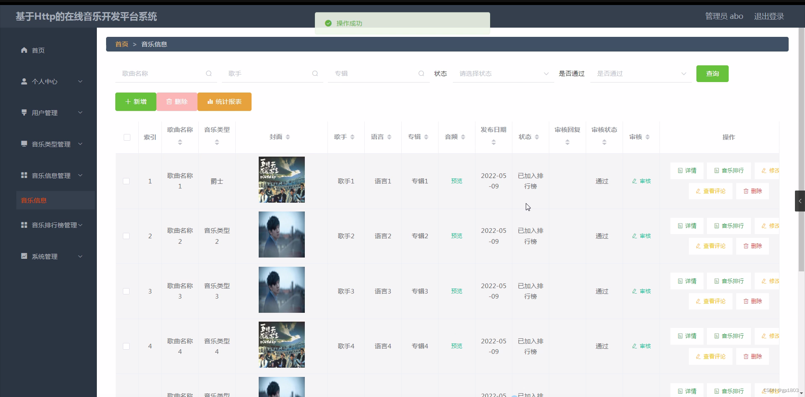This screenshot has height=397, width=805.
Task: Click the pink 删除 batch button
Action: coord(177,102)
